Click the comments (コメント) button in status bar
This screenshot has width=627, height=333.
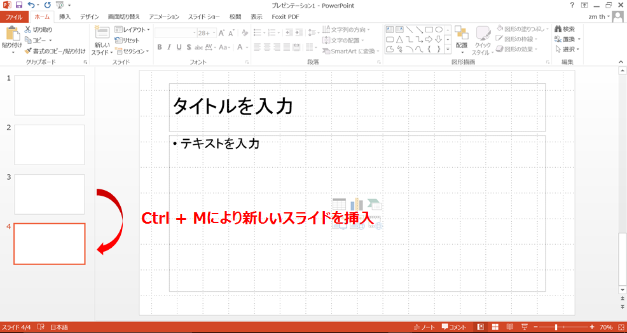[454, 327]
